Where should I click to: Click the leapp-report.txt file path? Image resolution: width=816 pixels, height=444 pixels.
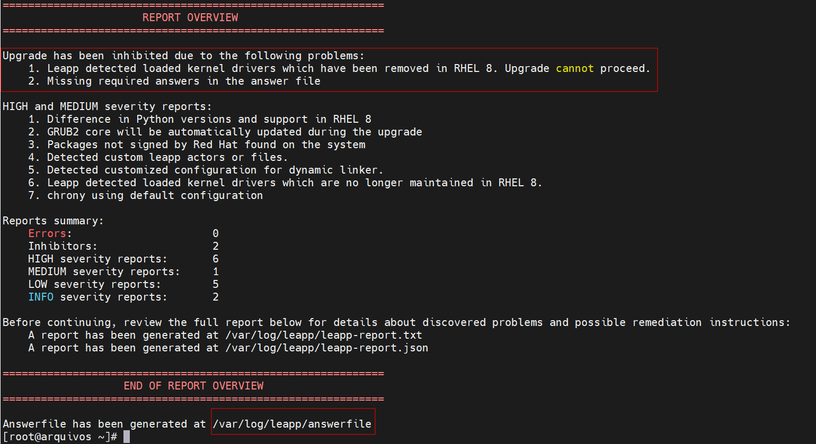point(324,335)
